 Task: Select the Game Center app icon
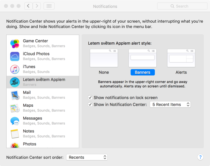[15, 43]
